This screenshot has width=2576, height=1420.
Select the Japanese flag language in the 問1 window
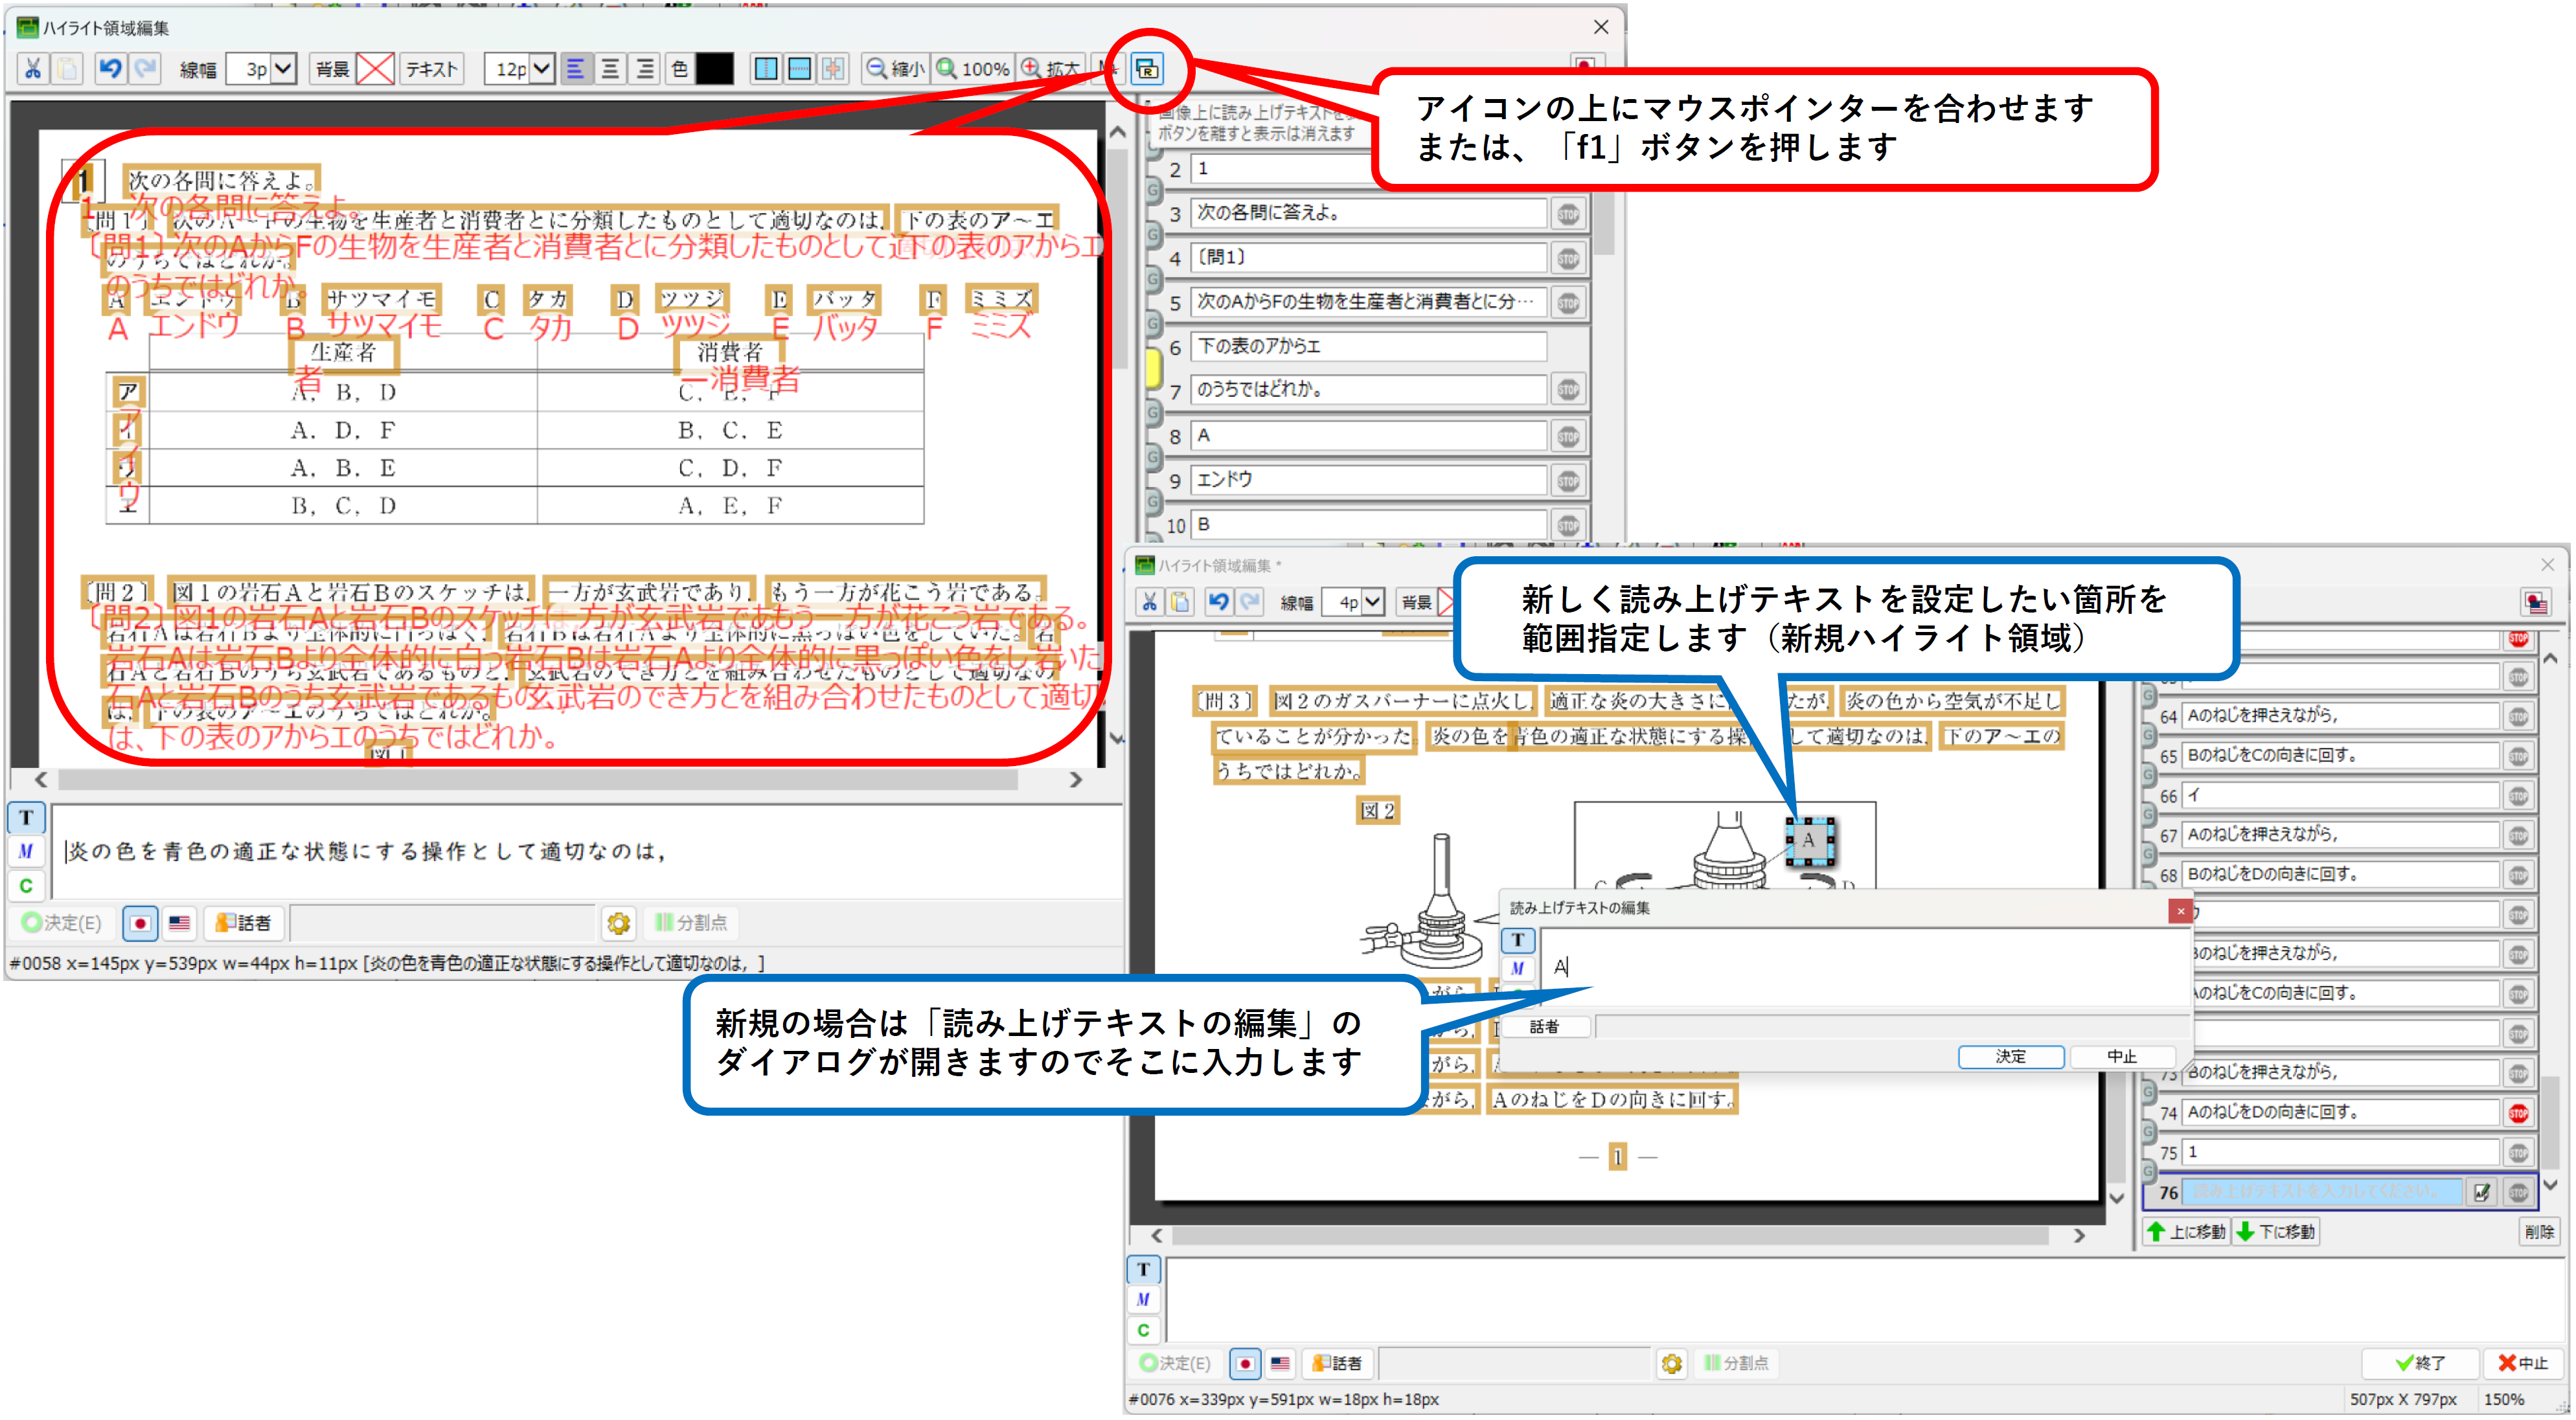140,923
